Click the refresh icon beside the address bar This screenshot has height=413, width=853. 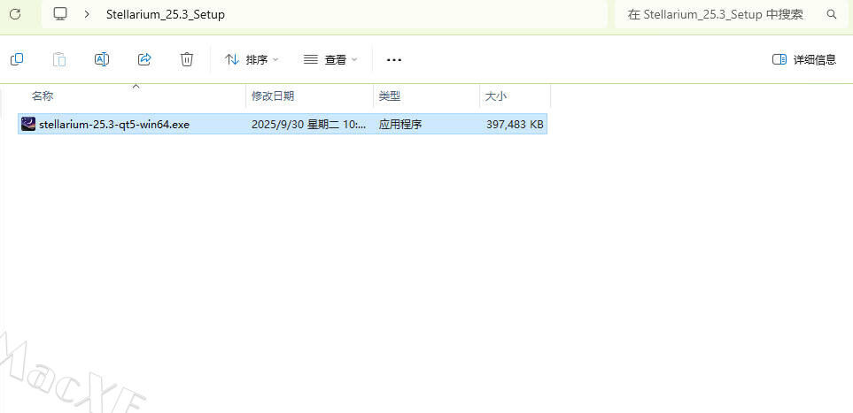click(x=15, y=14)
